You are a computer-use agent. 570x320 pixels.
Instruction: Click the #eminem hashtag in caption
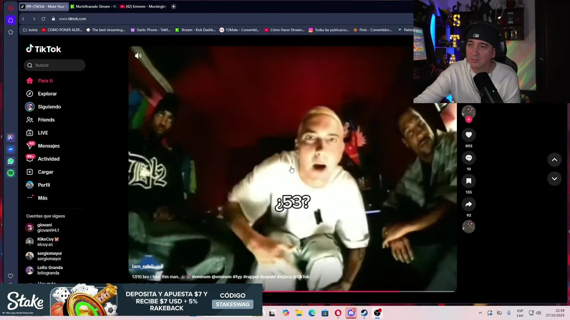click(201, 277)
